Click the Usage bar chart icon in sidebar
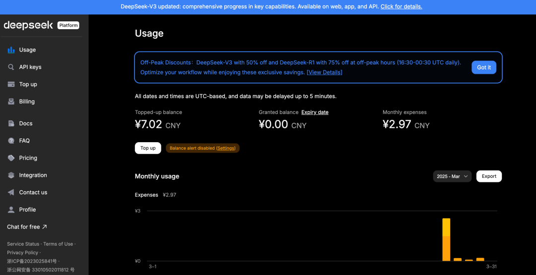536x275 pixels. (11, 50)
